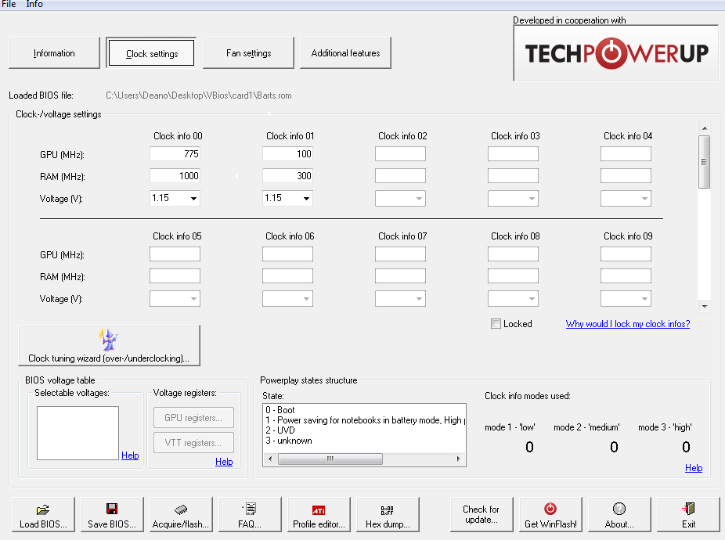Toggle the Locked checkbox
Screen dimensions: 725x540
coord(496,324)
